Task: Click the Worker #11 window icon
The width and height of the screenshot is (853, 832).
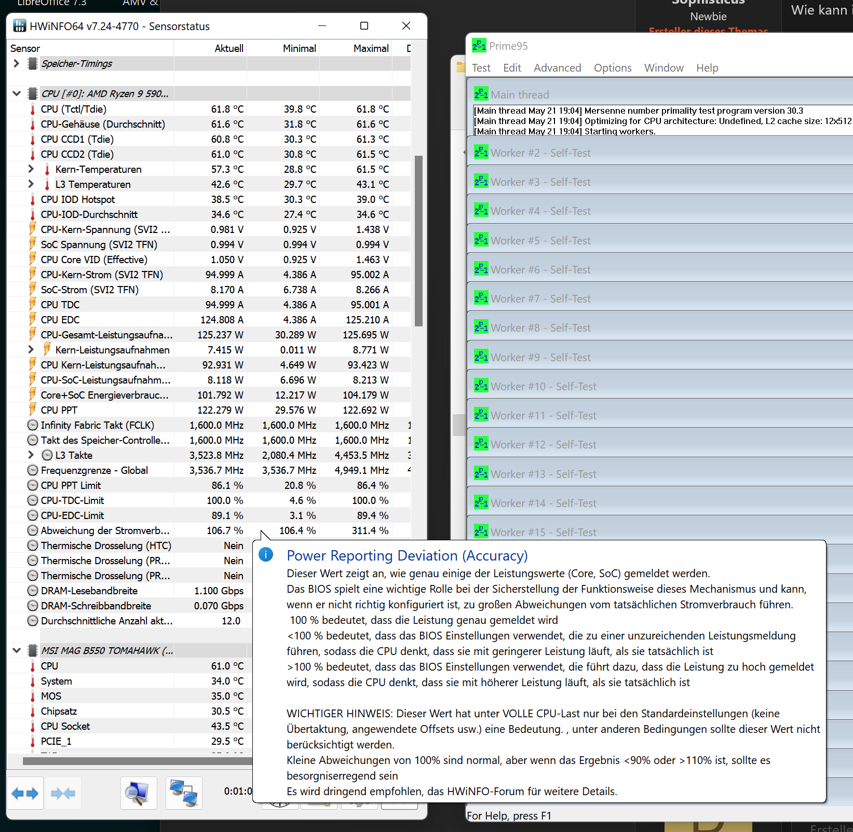Action: (481, 415)
